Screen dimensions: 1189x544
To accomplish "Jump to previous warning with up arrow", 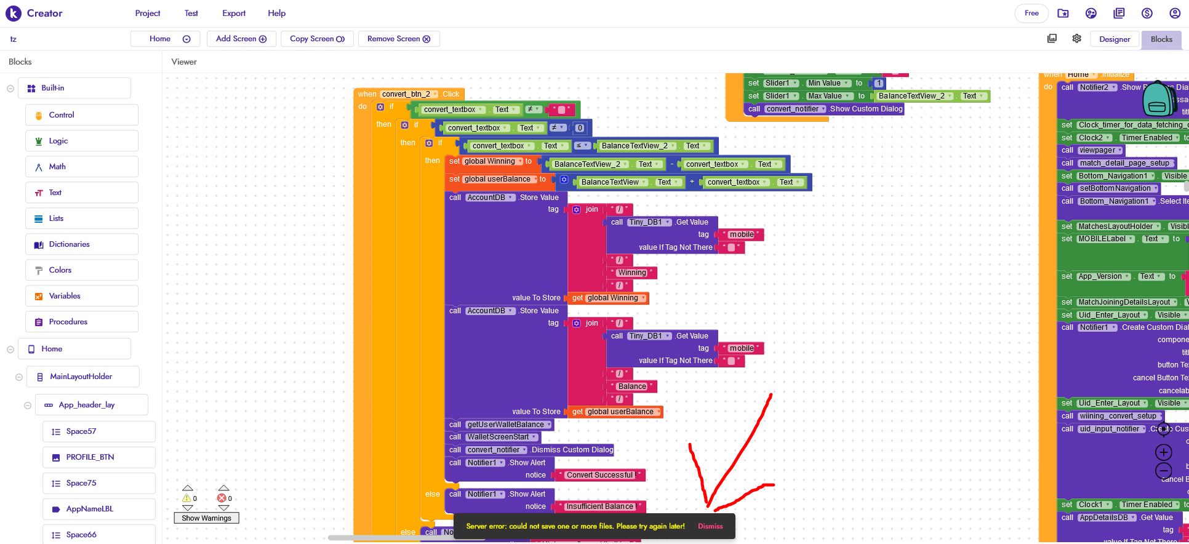I will (188, 488).
